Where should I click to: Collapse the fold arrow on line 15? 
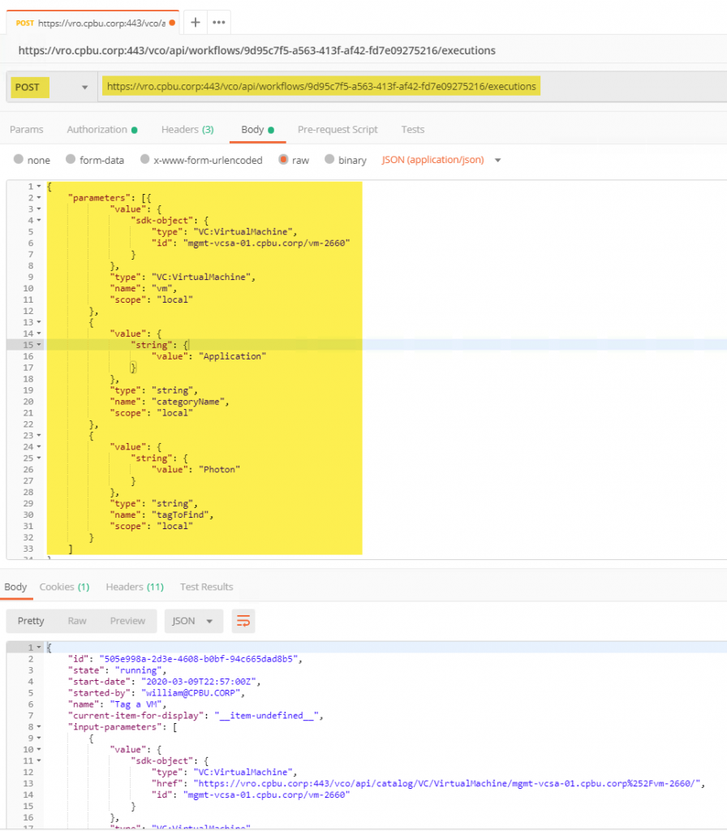[x=39, y=345]
